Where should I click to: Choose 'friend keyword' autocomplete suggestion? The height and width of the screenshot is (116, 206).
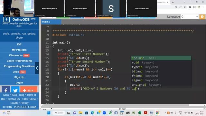[161, 76]
